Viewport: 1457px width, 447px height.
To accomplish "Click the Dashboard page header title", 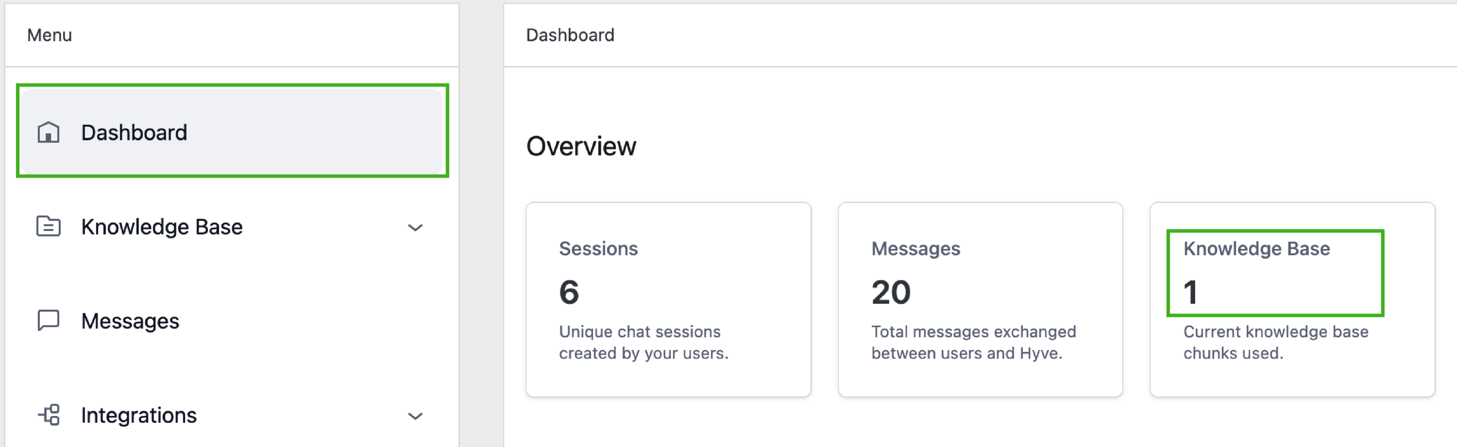I will (570, 35).
